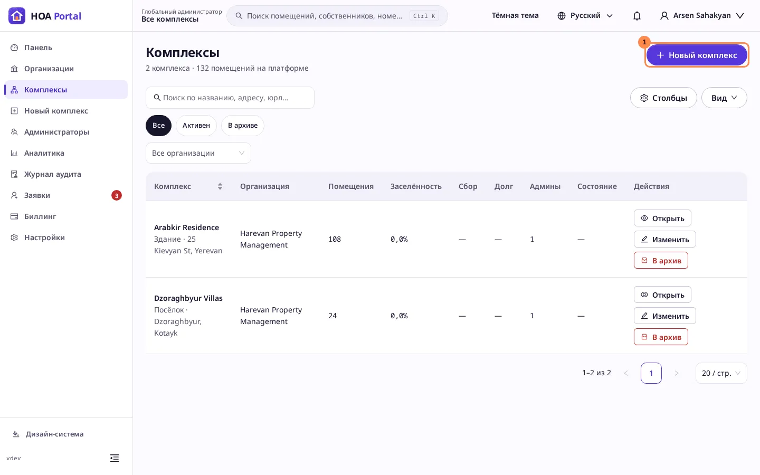
Task: Click the sort arrows on Комплекс column
Action: 220,186
